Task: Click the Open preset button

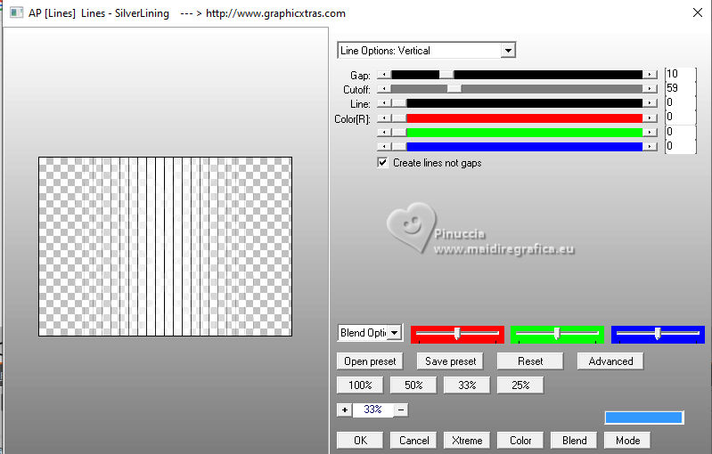Action: tap(370, 361)
